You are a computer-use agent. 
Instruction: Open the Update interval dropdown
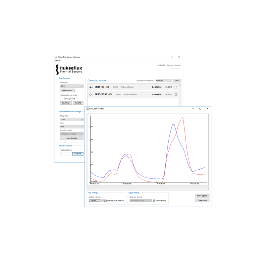(96, 201)
